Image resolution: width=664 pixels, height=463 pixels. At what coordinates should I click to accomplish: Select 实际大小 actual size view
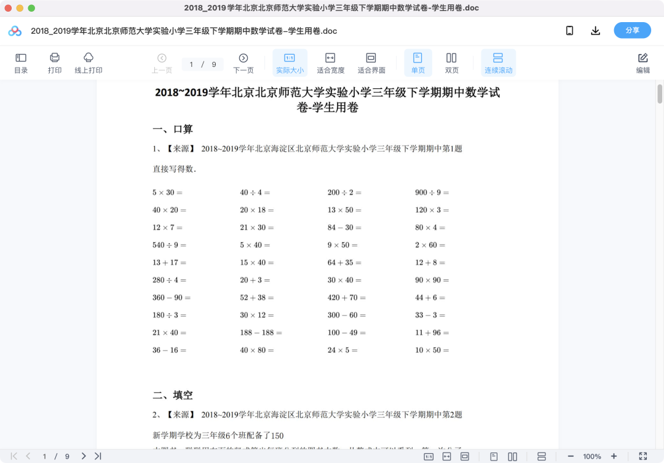[x=290, y=63]
